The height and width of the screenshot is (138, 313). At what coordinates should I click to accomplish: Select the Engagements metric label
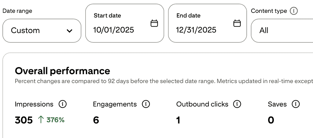(x=115, y=104)
